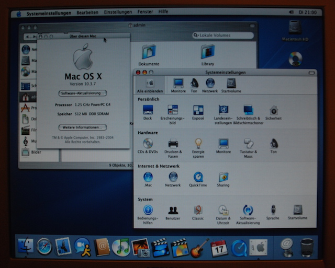The height and width of the screenshot is (268, 335).
Task: Open the Apple menu
Action: [x=19, y=14]
